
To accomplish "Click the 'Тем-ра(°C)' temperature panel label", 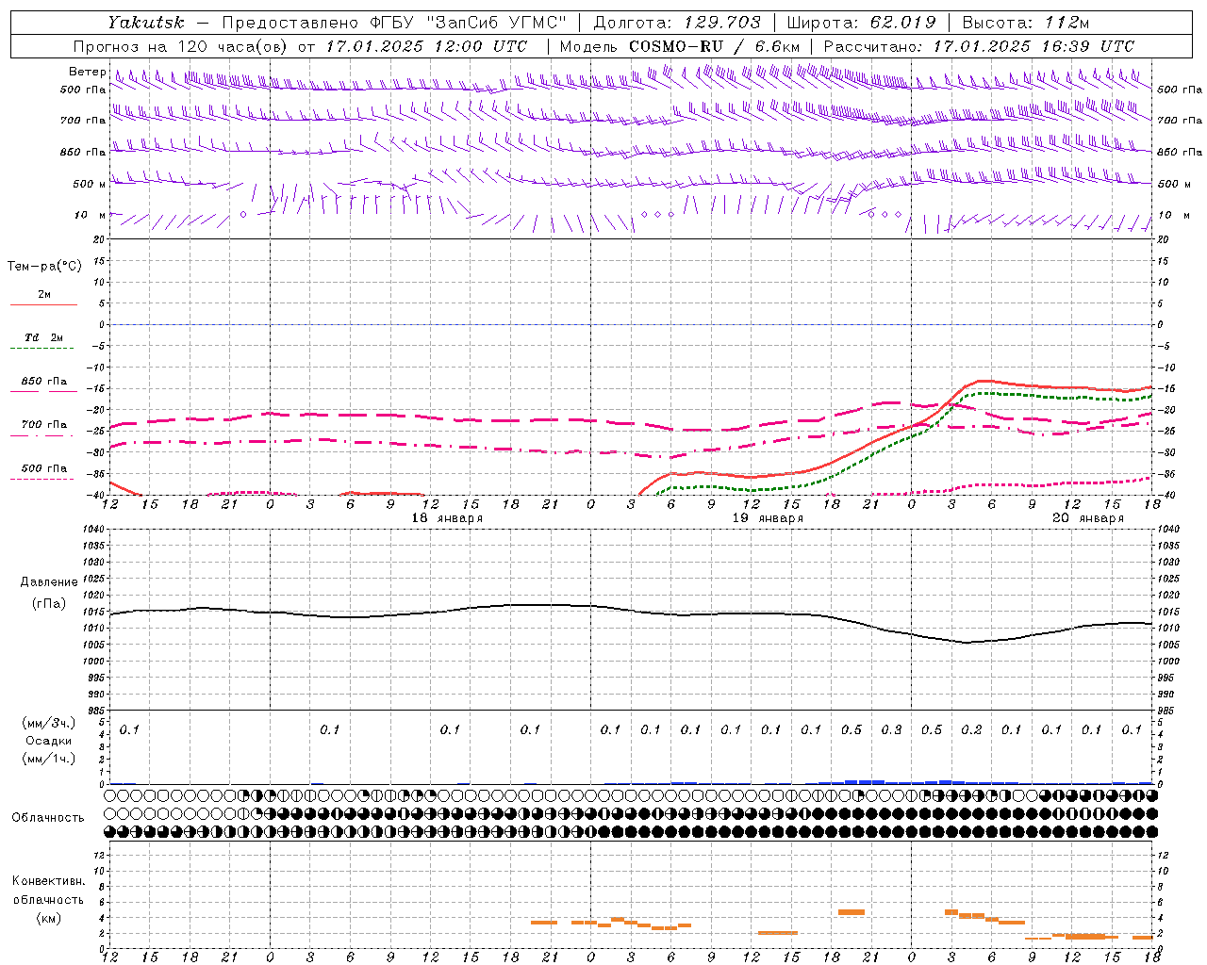I will click(x=44, y=267).
